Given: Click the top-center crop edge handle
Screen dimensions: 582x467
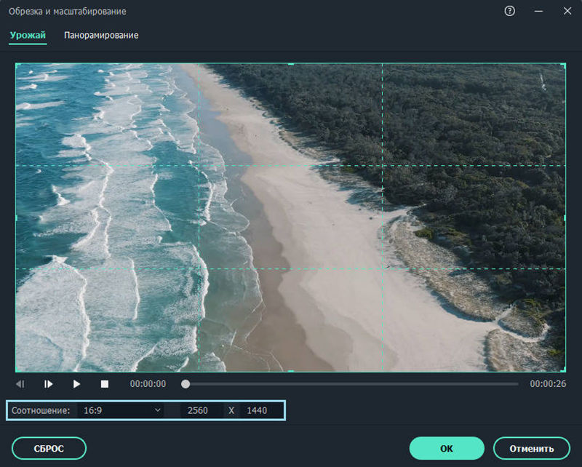Looking at the screenshot, I should tap(291, 65).
